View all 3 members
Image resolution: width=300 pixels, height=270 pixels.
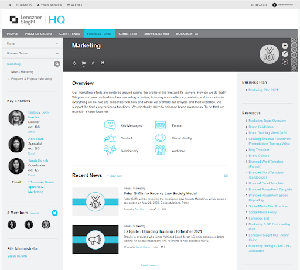35,213
